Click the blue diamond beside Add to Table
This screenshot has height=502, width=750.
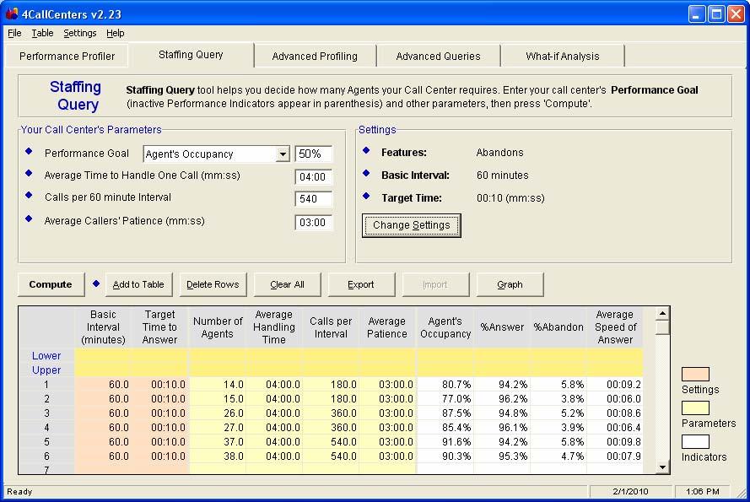click(96, 283)
